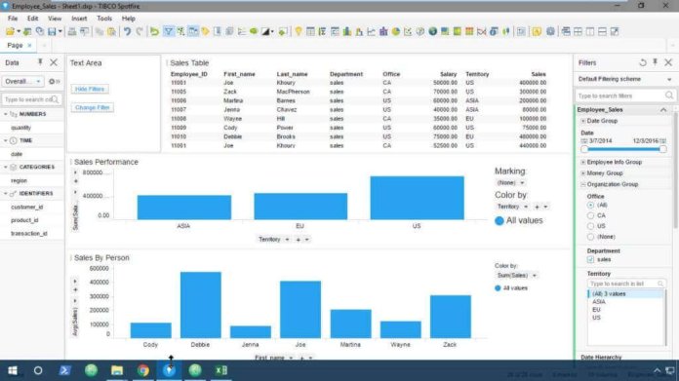Redo the last undone action
The height and width of the screenshot is (381, 679).
tap(140, 31)
